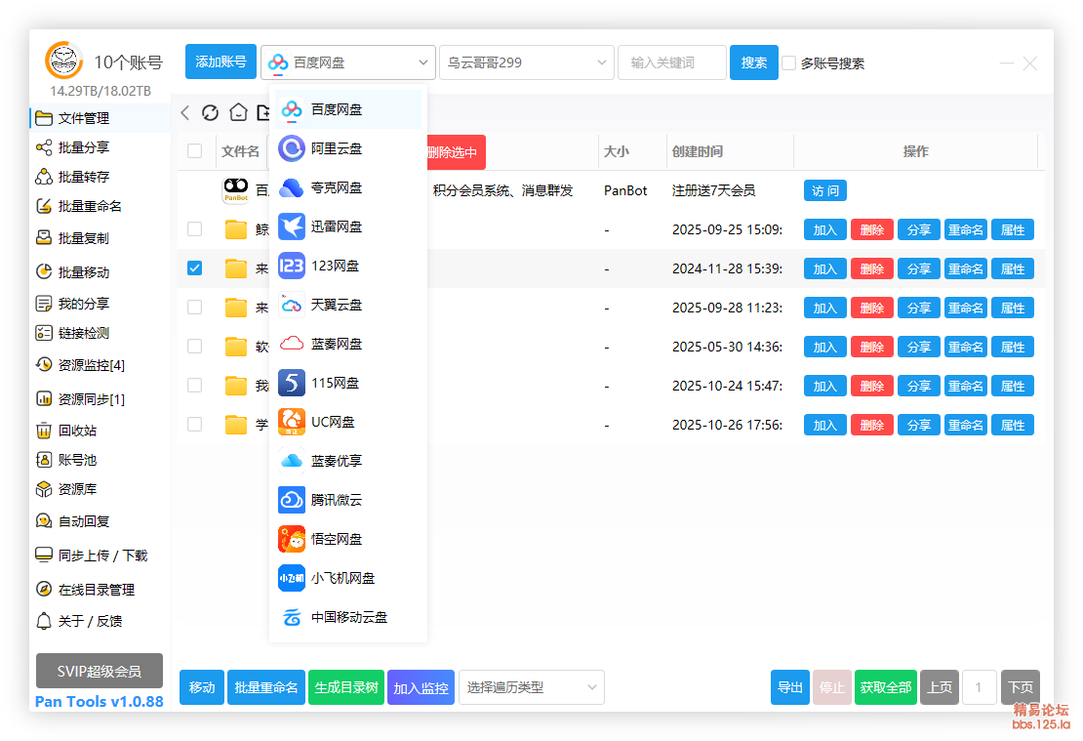The height and width of the screenshot is (741, 1083).
Task: Open 资源同步[1] in the sidebar
Action: [100, 399]
